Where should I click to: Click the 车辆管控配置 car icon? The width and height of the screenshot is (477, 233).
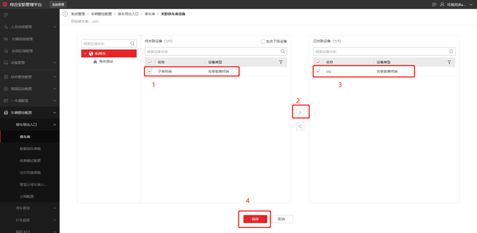6,113
